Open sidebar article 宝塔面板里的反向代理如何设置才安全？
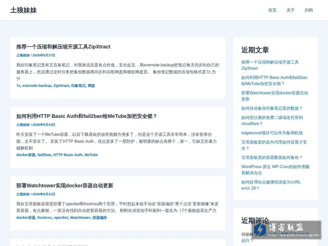This screenshot has height=246, width=328. click(274, 145)
